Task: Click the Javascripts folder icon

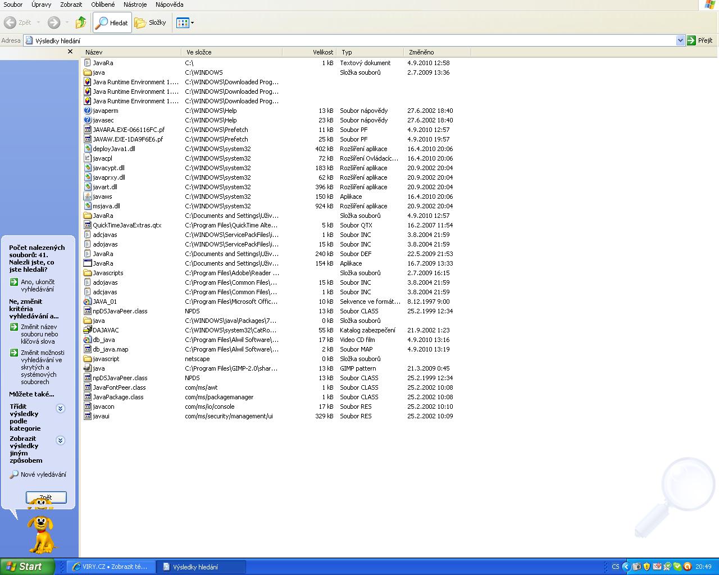Action: 88,273
